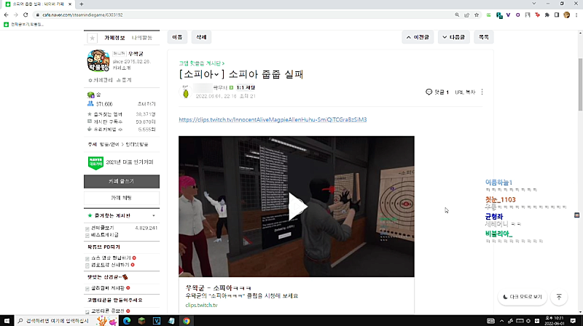This screenshot has height=326, width=583.
Task: Switch to the 나의활동 tab
Action: [x=142, y=38]
